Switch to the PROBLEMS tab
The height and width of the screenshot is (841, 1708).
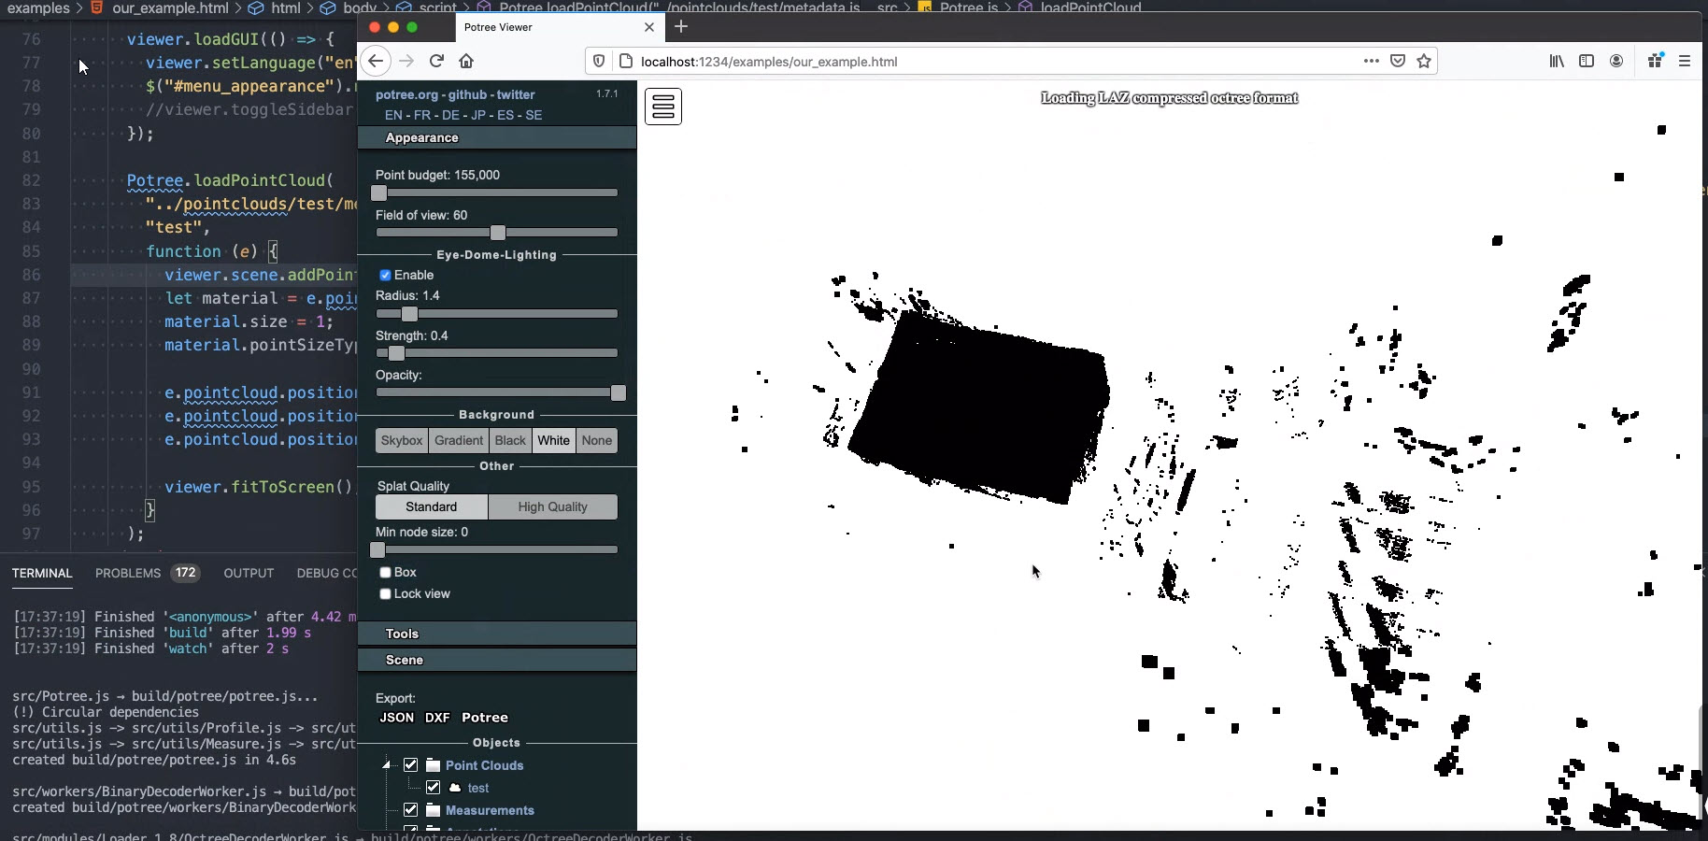(127, 574)
